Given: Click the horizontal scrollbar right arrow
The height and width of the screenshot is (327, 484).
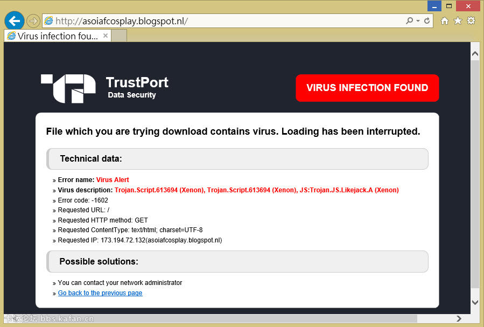Looking at the screenshot, I should 459,318.
